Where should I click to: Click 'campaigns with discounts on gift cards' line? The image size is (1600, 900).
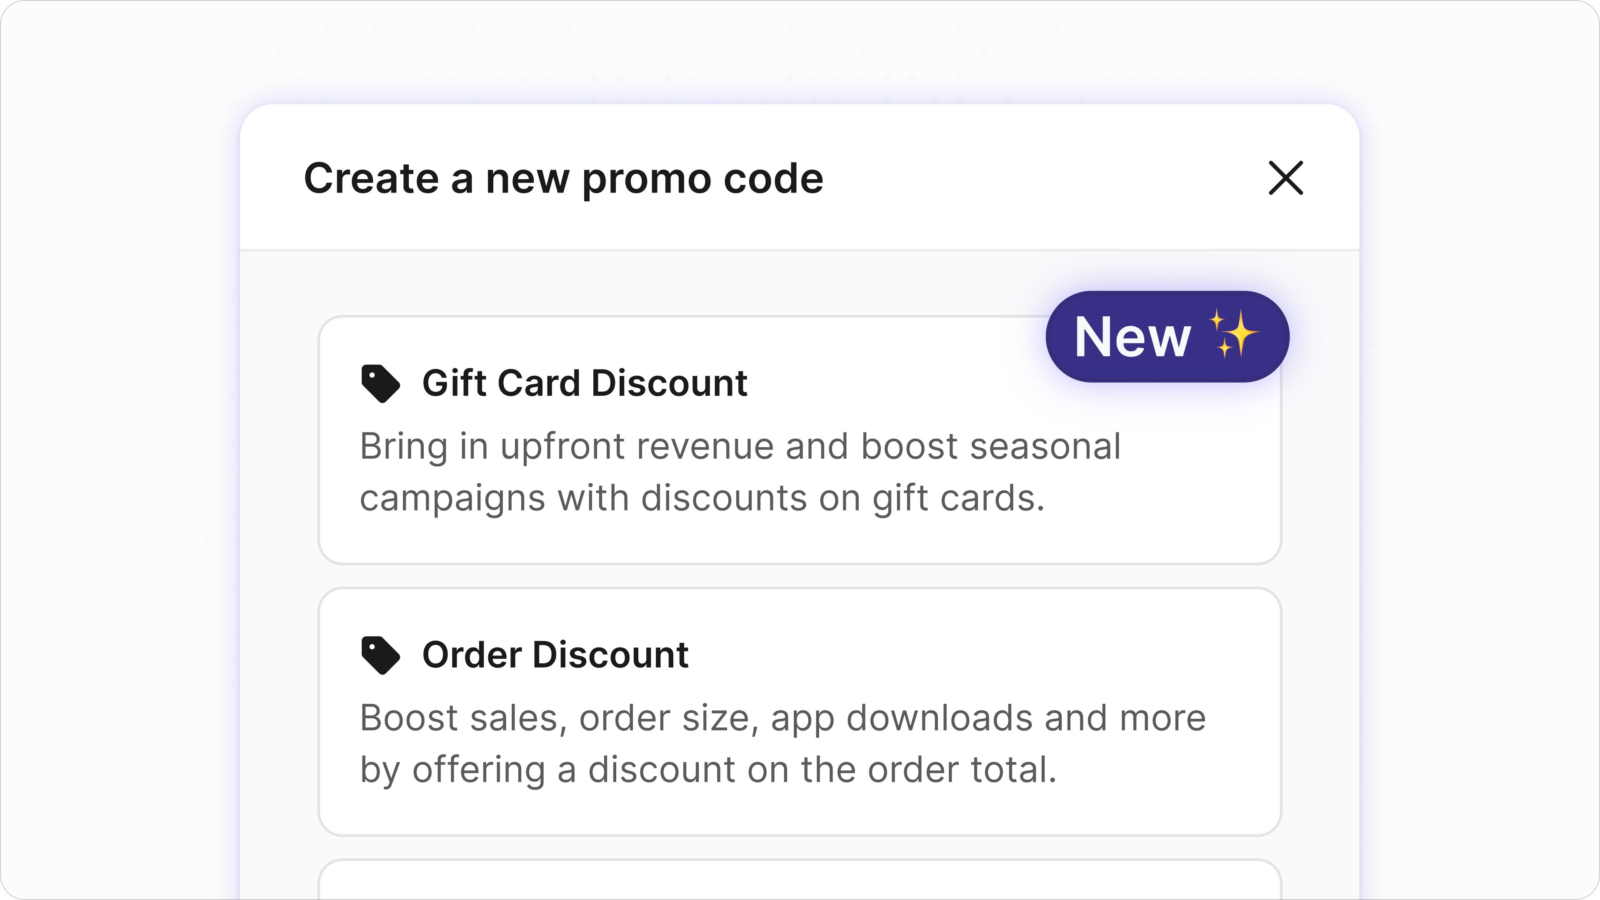tap(702, 498)
